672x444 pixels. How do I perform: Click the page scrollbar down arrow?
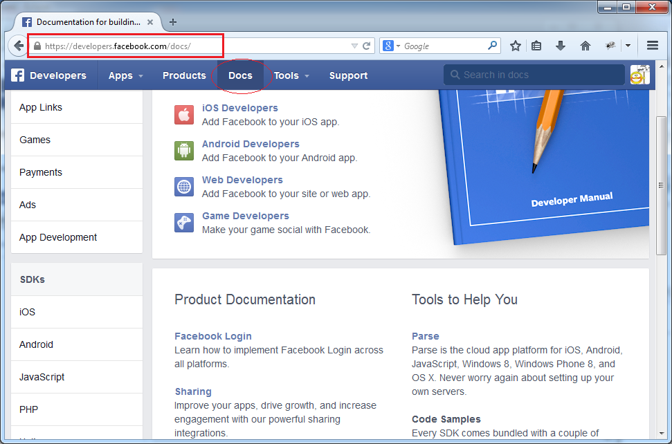point(662,434)
